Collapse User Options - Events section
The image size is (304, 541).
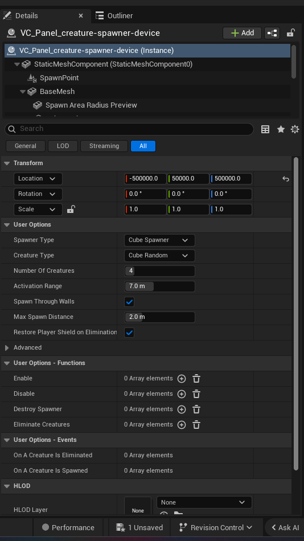(x=7, y=440)
